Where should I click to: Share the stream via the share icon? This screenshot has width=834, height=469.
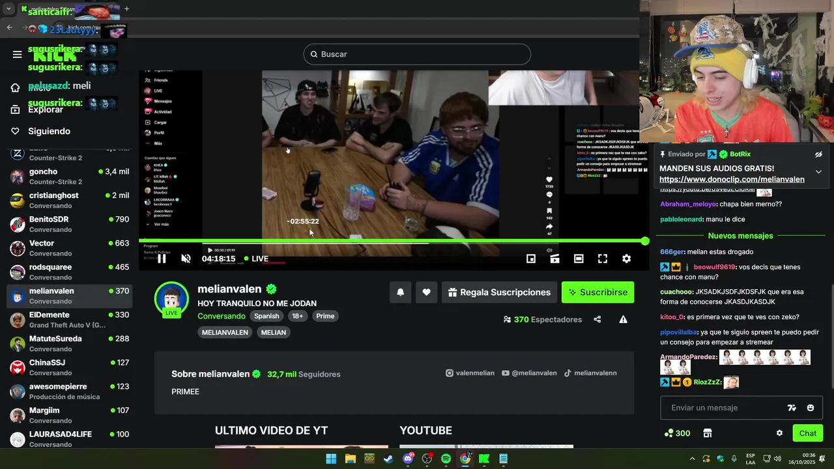click(x=597, y=319)
